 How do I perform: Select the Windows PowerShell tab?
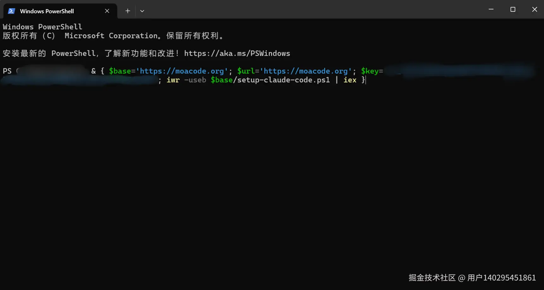pos(60,11)
